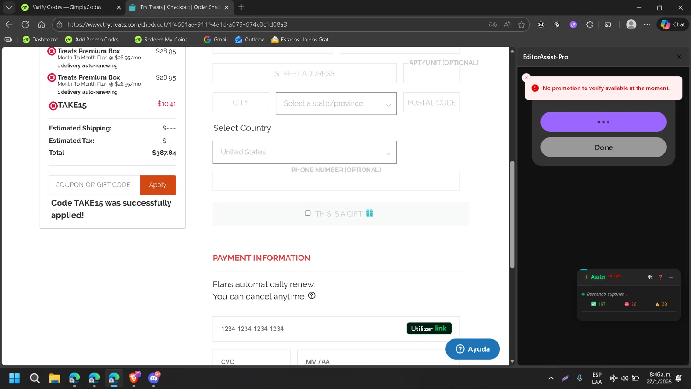
Task: Open the Assist widget tools settings icon
Action: 650,277
